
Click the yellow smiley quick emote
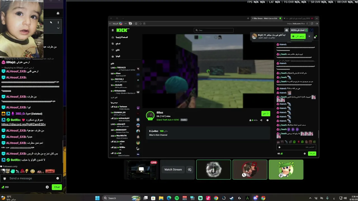point(33,171)
